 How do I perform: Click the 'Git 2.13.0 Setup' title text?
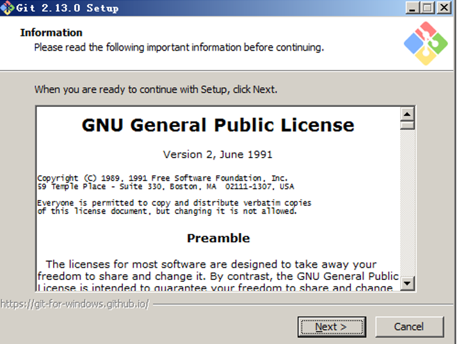(x=67, y=8)
